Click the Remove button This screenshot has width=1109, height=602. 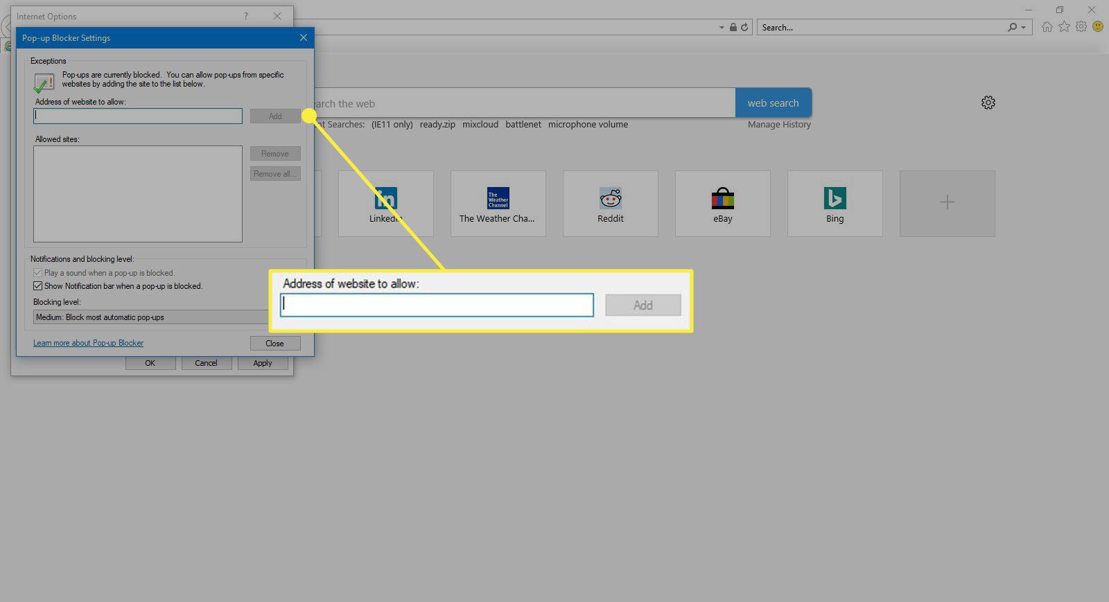(275, 153)
